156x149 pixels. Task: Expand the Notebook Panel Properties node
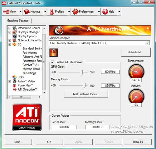click(10, 40)
